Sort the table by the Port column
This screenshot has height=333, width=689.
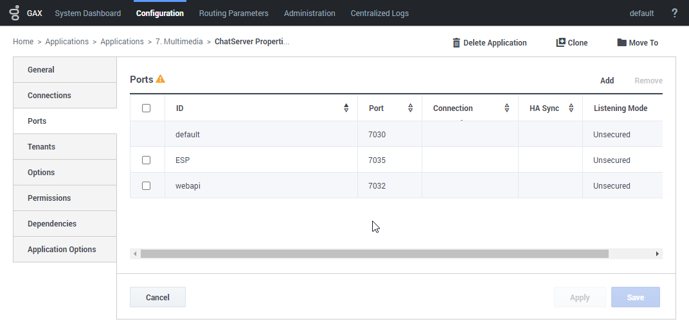tap(411, 108)
